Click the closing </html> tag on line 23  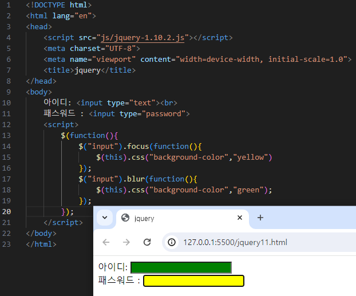coord(41,244)
